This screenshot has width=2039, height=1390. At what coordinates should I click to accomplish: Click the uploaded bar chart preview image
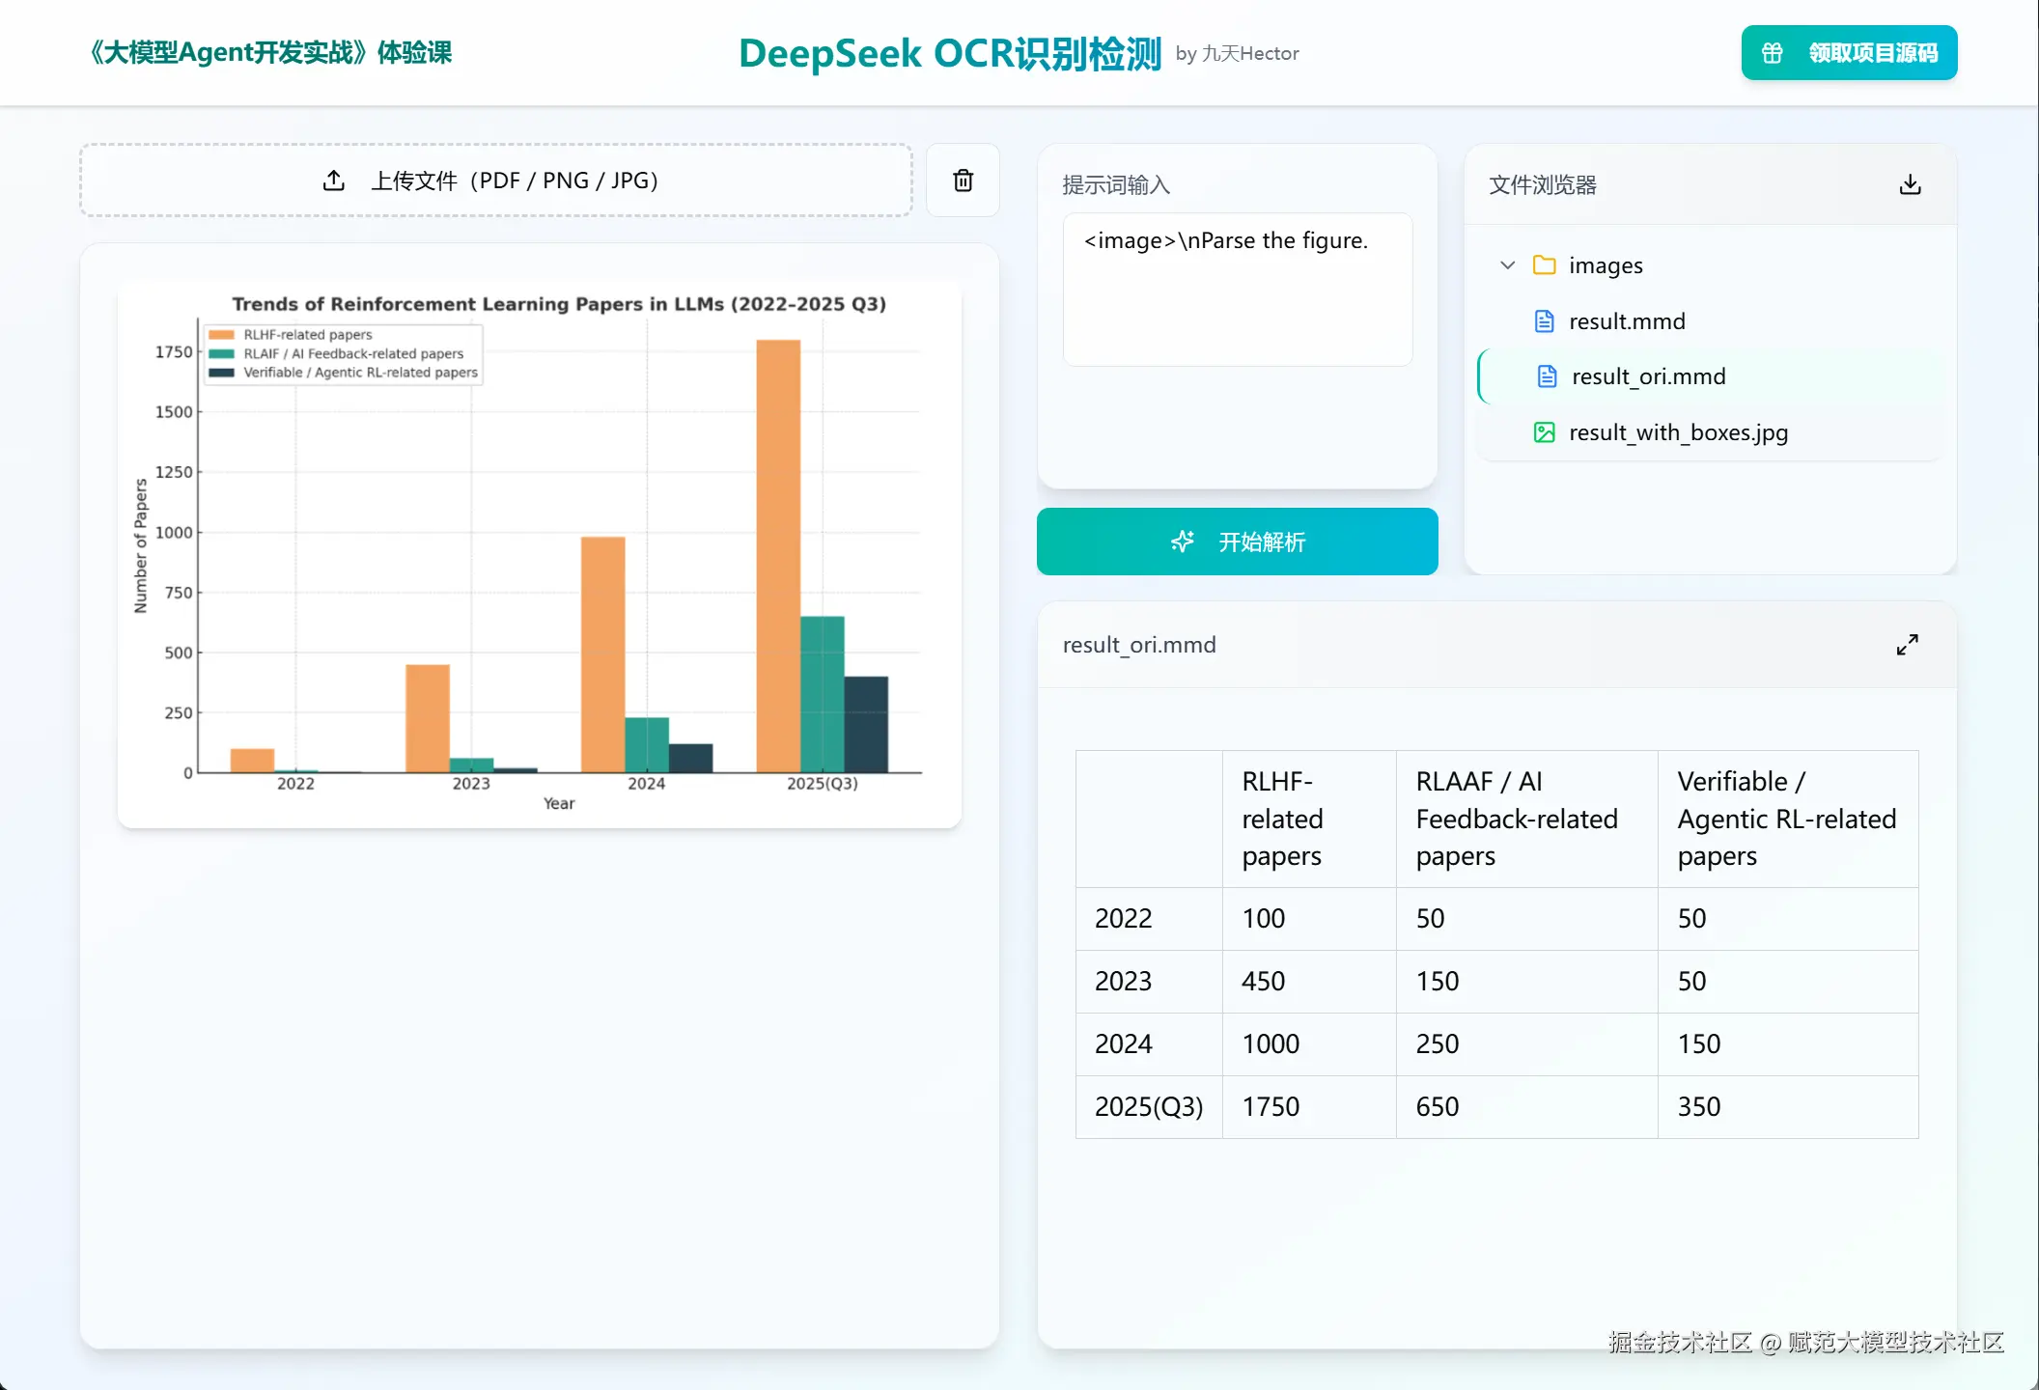(x=539, y=555)
